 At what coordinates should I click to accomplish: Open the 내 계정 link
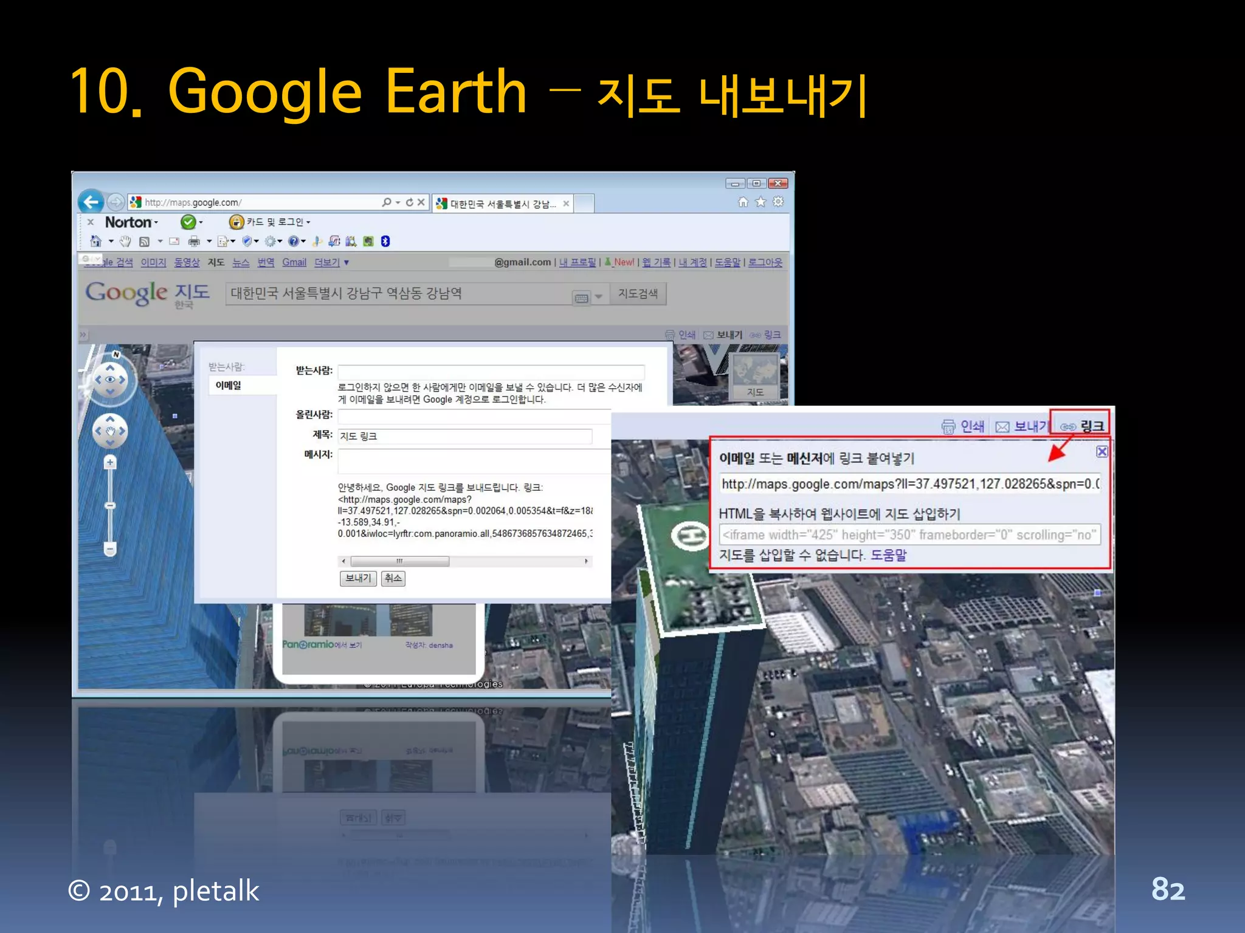(x=693, y=262)
